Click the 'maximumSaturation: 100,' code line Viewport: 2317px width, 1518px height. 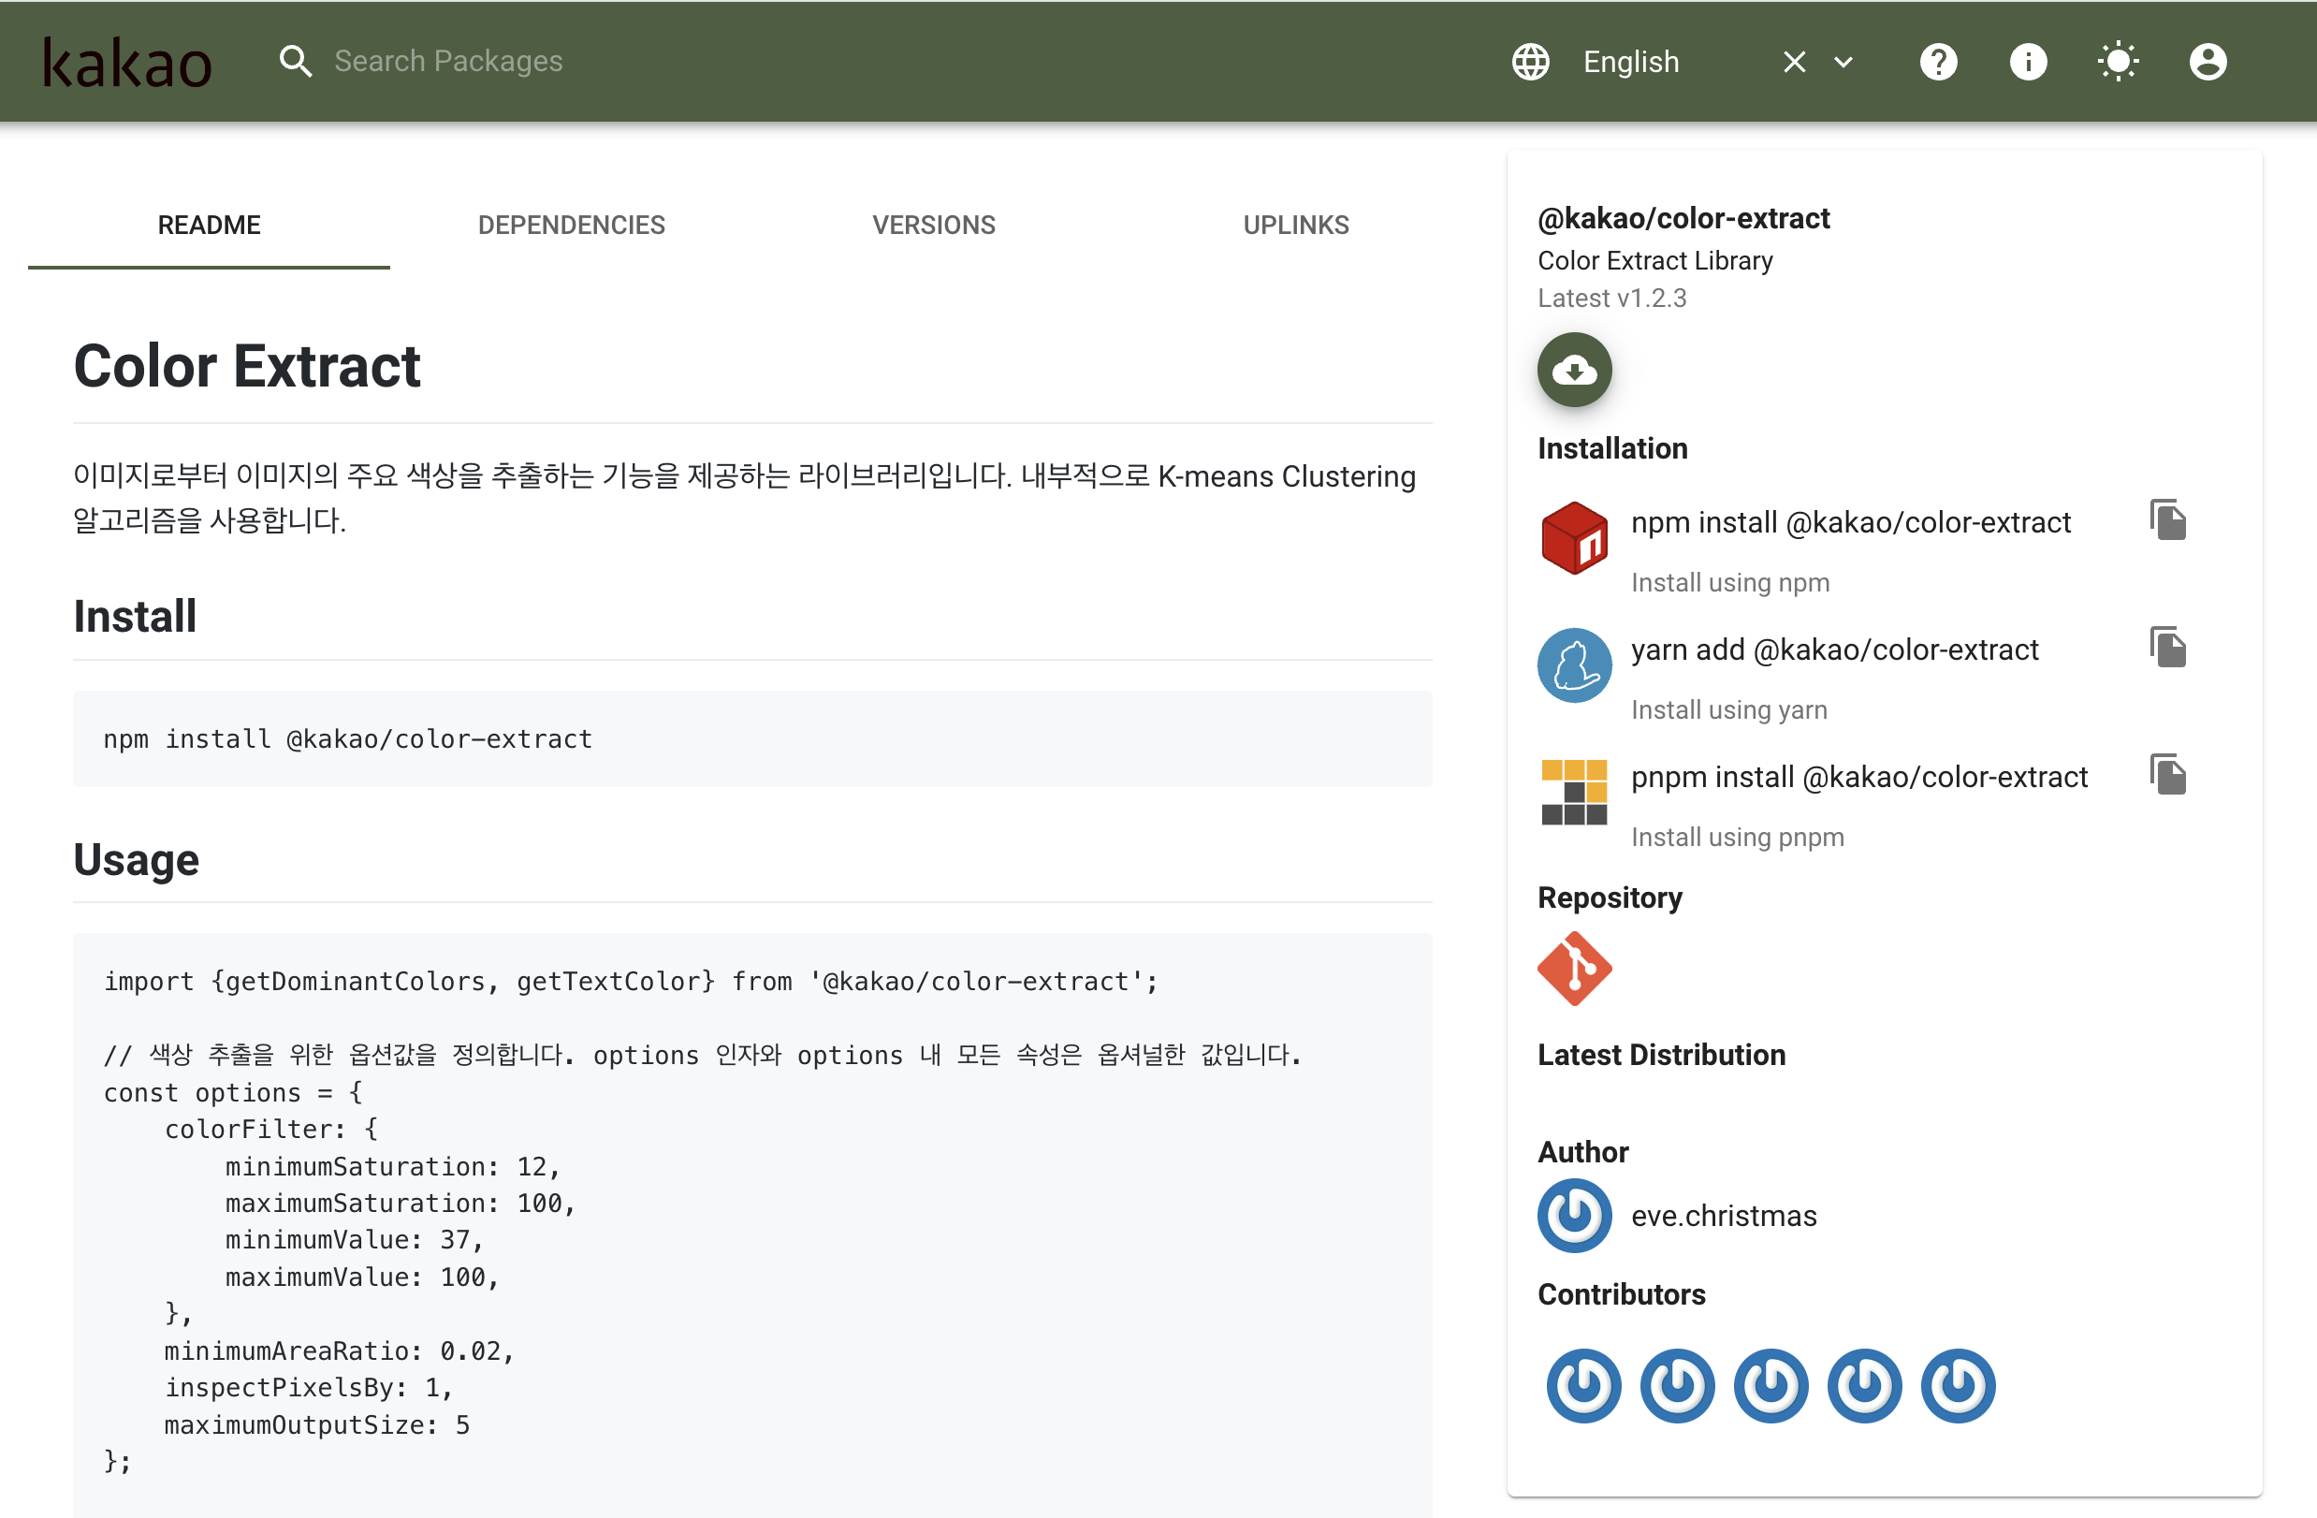tap(401, 1204)
